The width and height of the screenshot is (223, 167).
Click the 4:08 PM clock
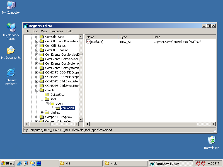pyautogui.click(x=213, y=163)
